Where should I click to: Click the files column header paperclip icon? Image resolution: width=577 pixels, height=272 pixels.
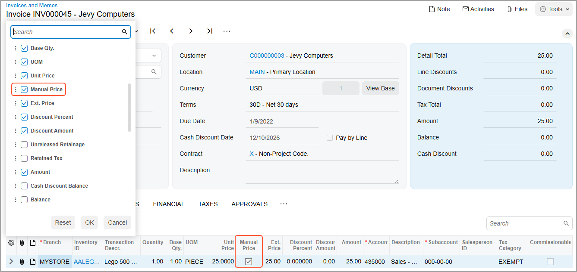[22, 243]
